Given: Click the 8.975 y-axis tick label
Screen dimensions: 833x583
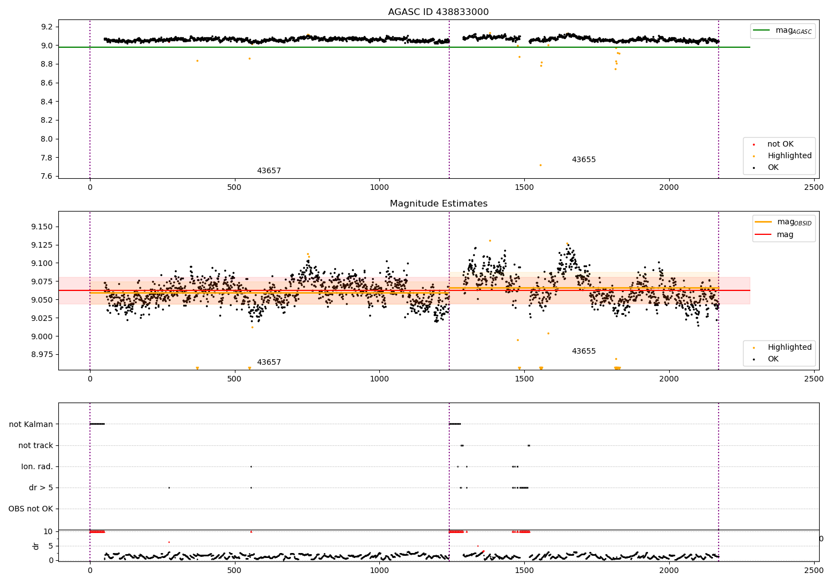Looking at the screenshot, I should coord(42,355).
